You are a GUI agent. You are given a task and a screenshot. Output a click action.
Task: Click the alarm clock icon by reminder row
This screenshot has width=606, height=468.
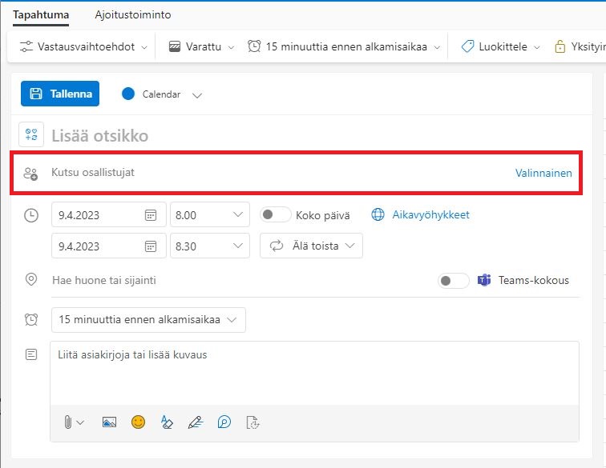tap(31, 319)
